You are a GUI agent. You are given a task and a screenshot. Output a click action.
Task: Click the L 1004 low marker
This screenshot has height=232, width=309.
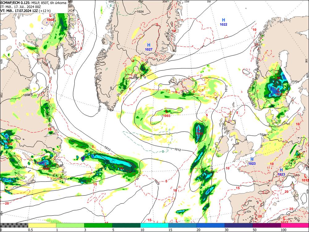50,18
